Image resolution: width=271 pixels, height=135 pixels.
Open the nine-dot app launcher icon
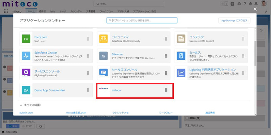tap(6, 11)
